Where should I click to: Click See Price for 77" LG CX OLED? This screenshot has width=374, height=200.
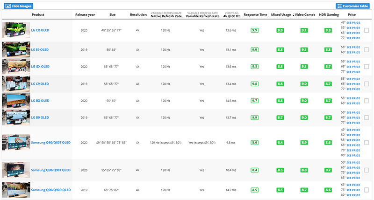pos(353,38)
